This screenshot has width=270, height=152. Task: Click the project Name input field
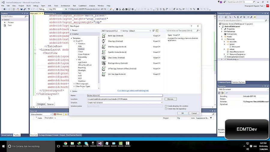pyautogui.click(x=125, y=96)
